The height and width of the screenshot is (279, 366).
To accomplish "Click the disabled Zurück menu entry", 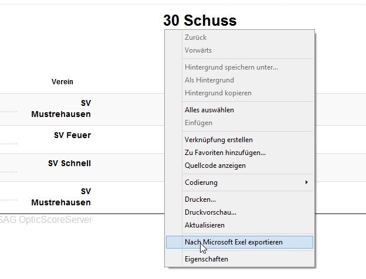I will pyautogui.click(x=195, y=37).
